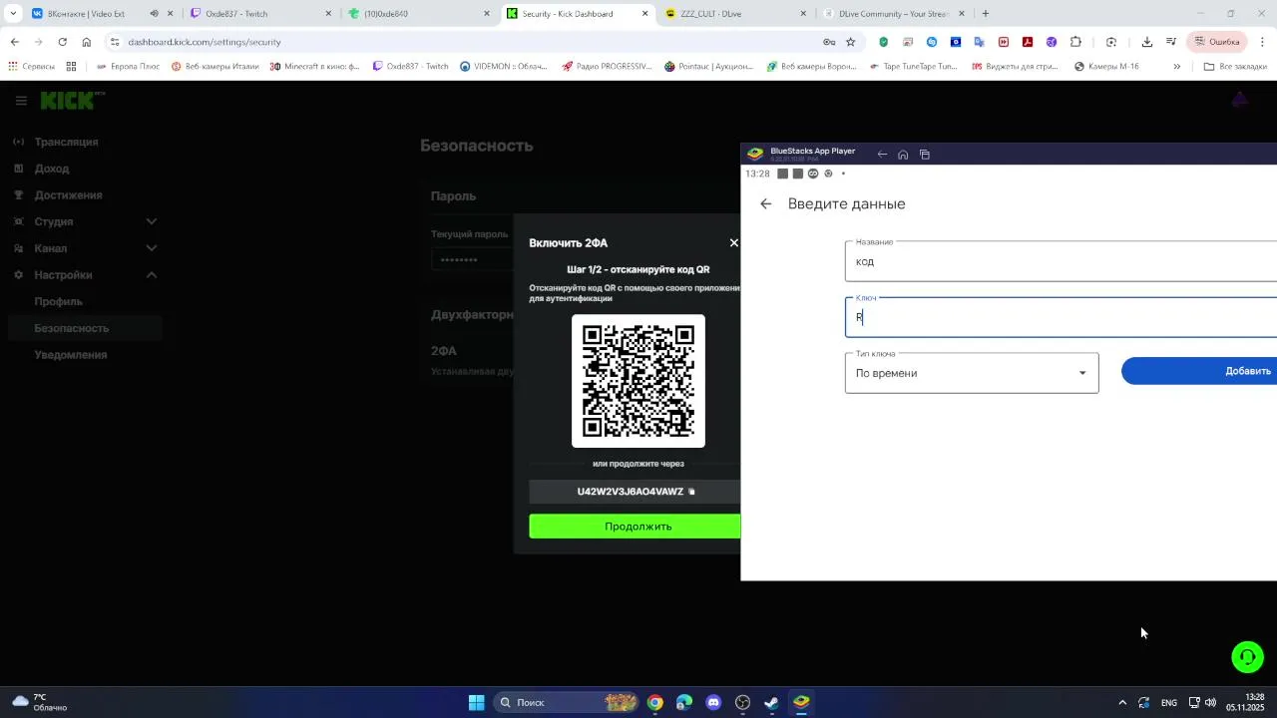Viewport: 1277px width, 718px height.
Task: Open BlueStacks recent apps icon
Action: (925, 154)
